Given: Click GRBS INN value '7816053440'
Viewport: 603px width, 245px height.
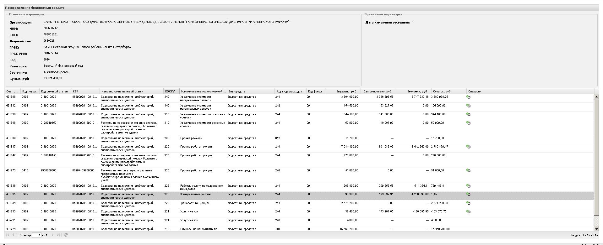Looking at the screenshot, I should [x=51, y=53].
